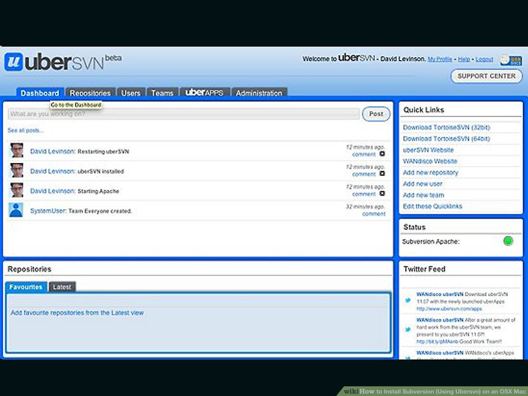Switch to the Dashboard tab
Viewport: 528px width, 396px height.
point(40,93)
